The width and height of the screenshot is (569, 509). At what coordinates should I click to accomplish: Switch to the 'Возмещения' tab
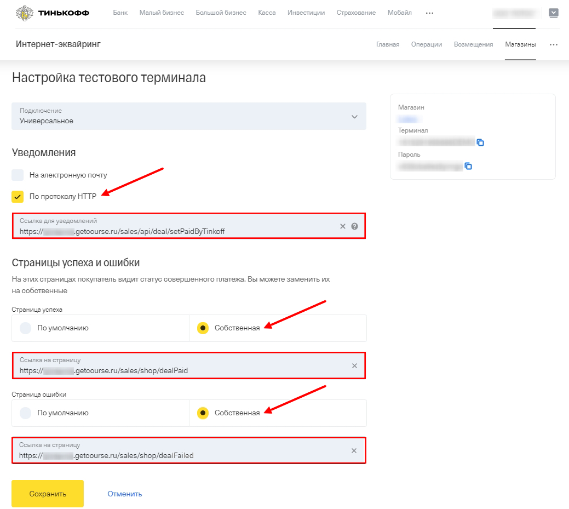click(473, 44)
